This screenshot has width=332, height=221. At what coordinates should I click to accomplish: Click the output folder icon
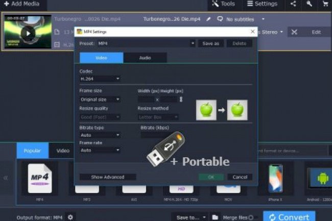[215, 217]
